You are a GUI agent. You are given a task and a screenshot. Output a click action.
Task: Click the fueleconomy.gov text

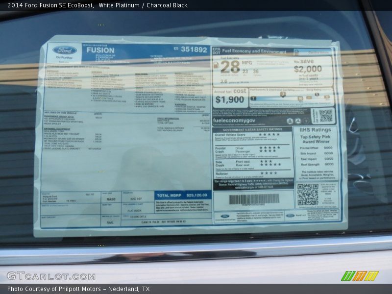(x=234, y=121)
